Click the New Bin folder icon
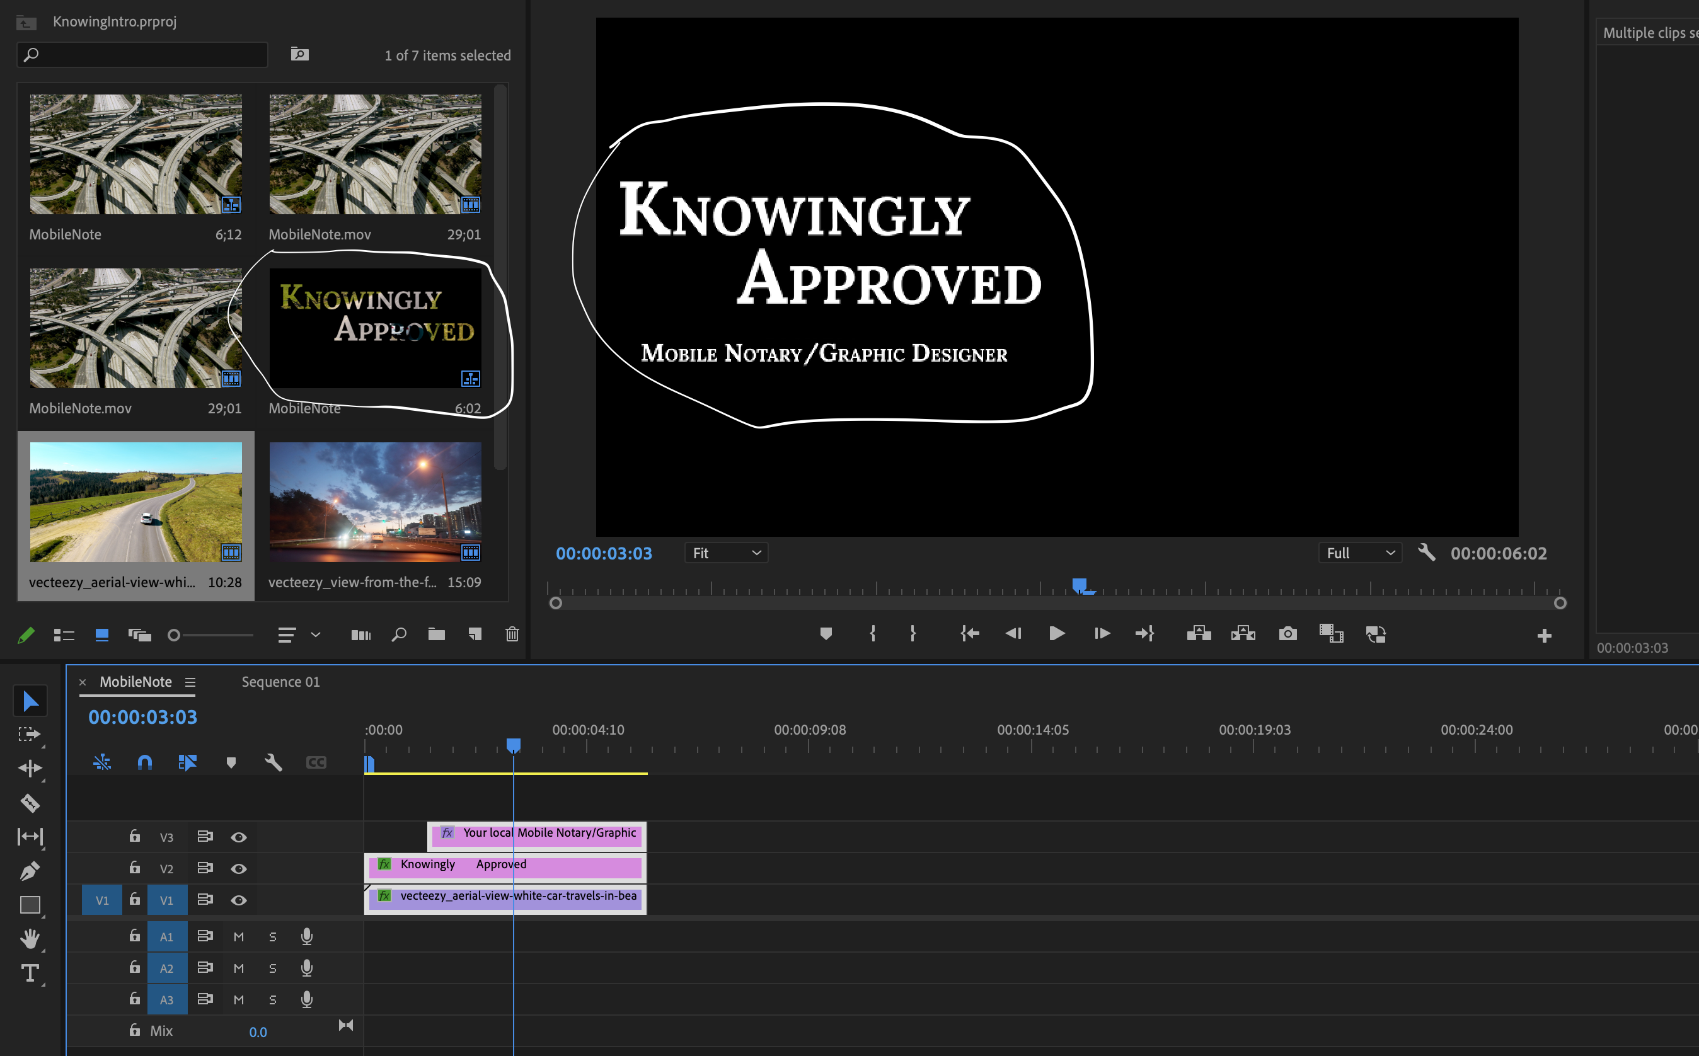The height and width of the screenshot is (1056, 1699). 437,634
